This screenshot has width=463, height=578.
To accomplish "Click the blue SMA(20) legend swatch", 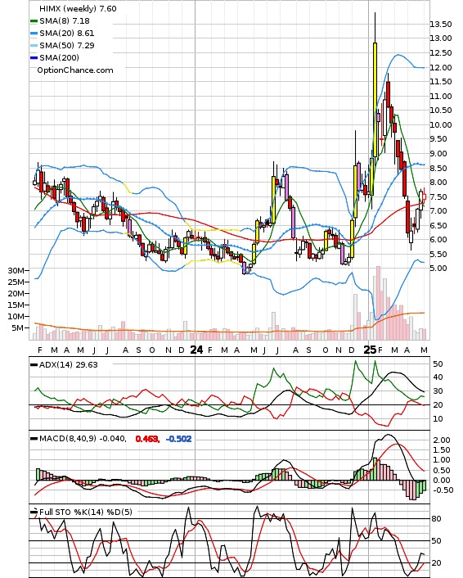I will click(34, 34).
